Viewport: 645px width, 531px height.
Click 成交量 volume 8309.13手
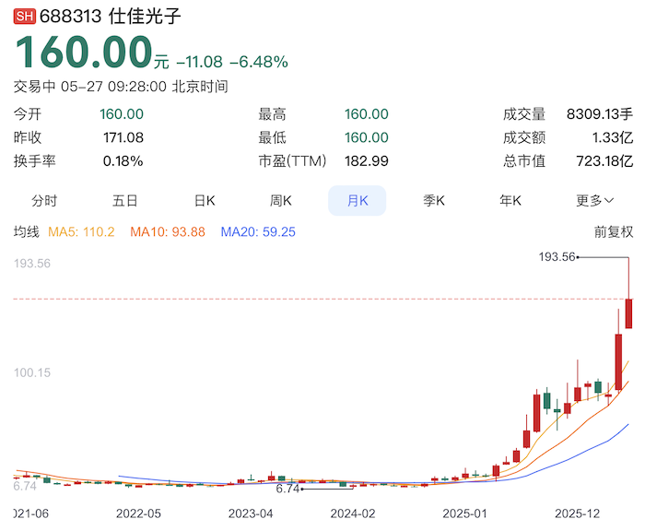coord(599,114)
